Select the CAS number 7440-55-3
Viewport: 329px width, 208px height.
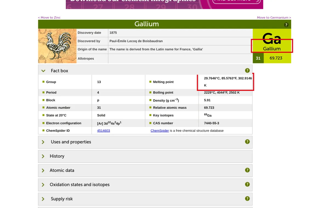tap(212, 123)
